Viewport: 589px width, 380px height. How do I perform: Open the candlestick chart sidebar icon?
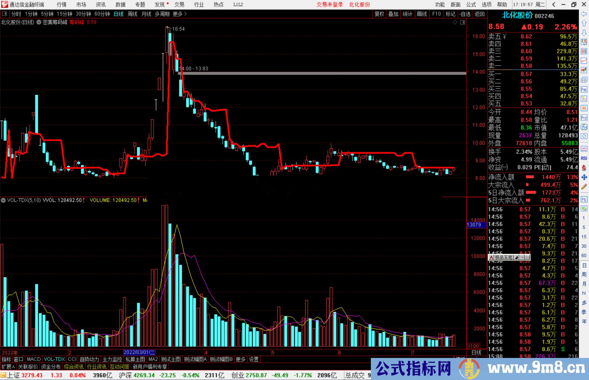[584, 70]
